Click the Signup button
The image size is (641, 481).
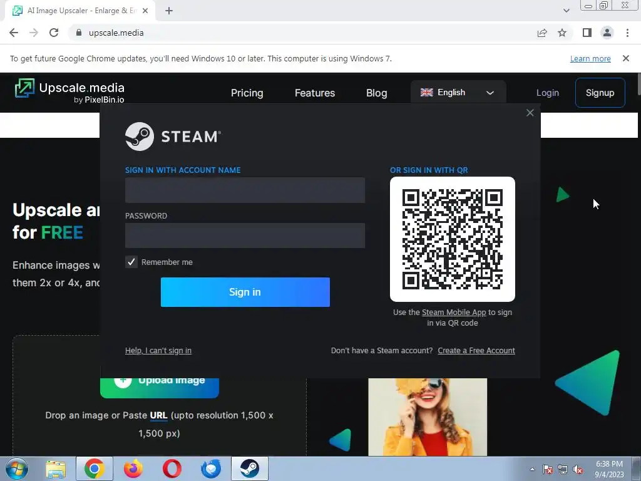pos(600,93)
